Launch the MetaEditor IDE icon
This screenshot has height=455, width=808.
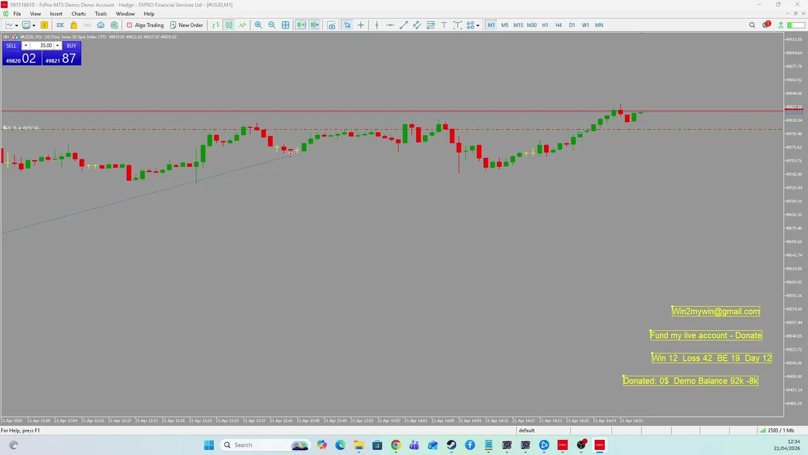[60, 25]
